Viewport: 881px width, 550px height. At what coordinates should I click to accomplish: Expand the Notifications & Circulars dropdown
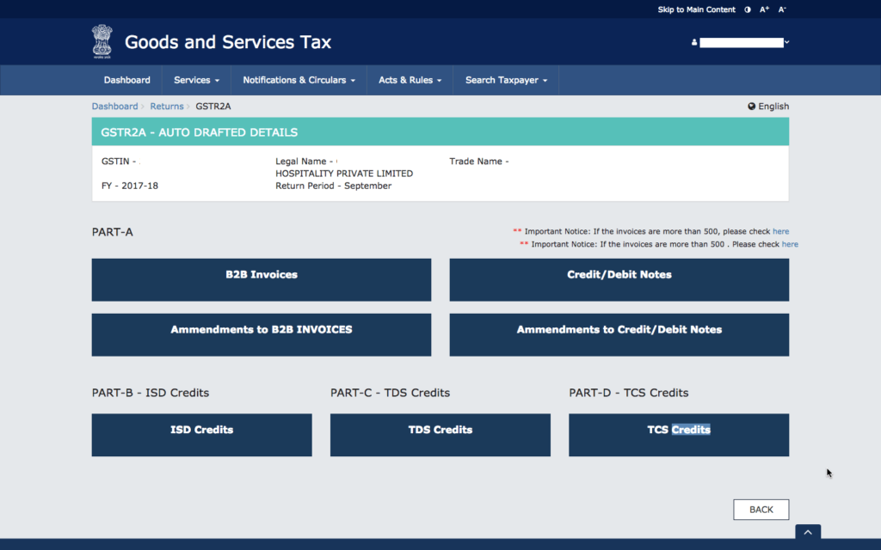coord(298,79)
